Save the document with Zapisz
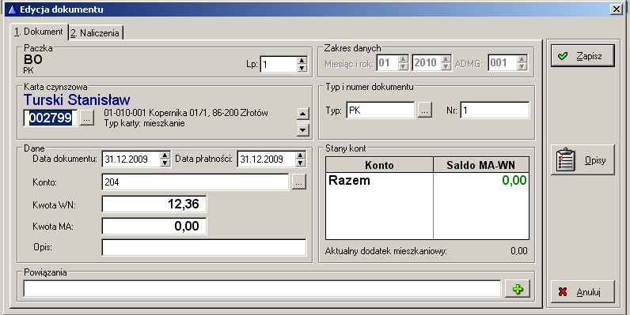 (583, 56)
